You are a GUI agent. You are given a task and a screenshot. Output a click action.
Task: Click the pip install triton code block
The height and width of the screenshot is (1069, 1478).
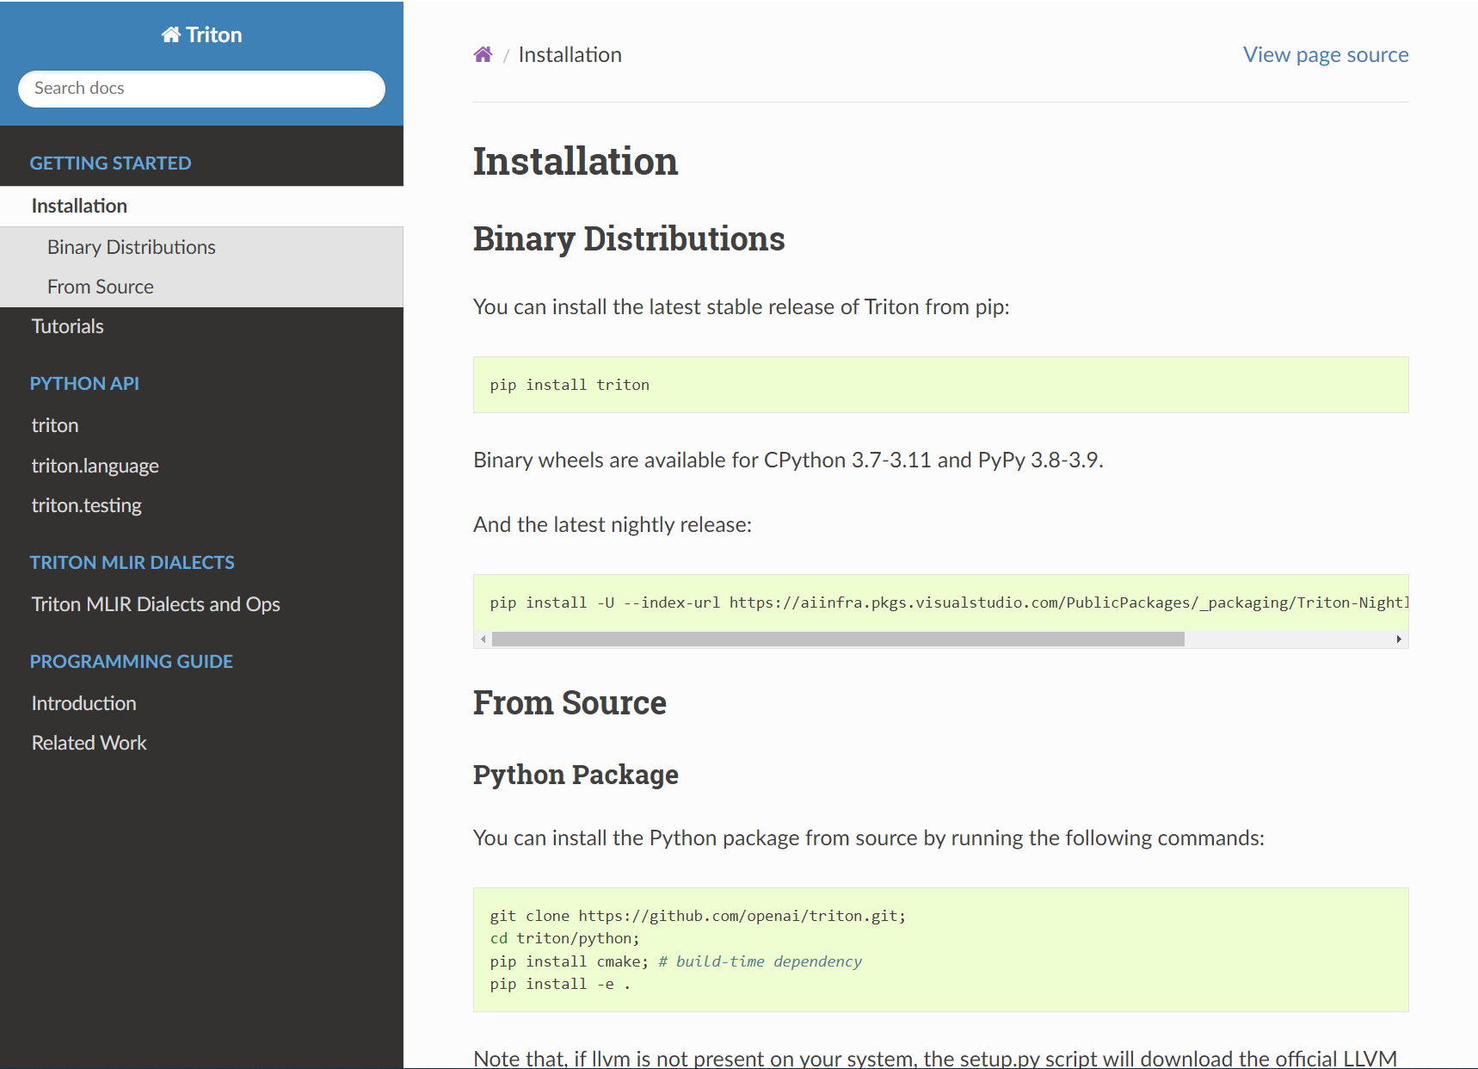click(939, 386)
